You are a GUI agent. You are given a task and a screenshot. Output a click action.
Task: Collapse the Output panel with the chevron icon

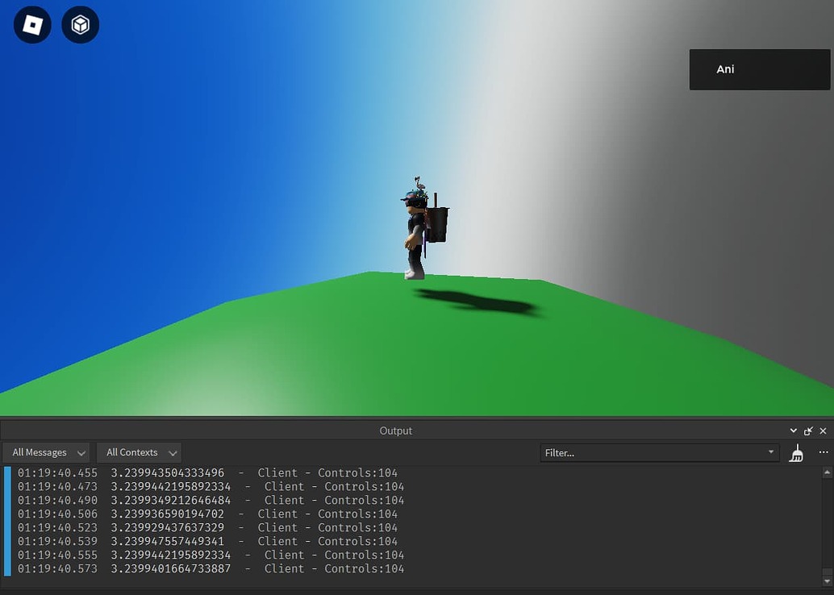[x=793, y=431]
